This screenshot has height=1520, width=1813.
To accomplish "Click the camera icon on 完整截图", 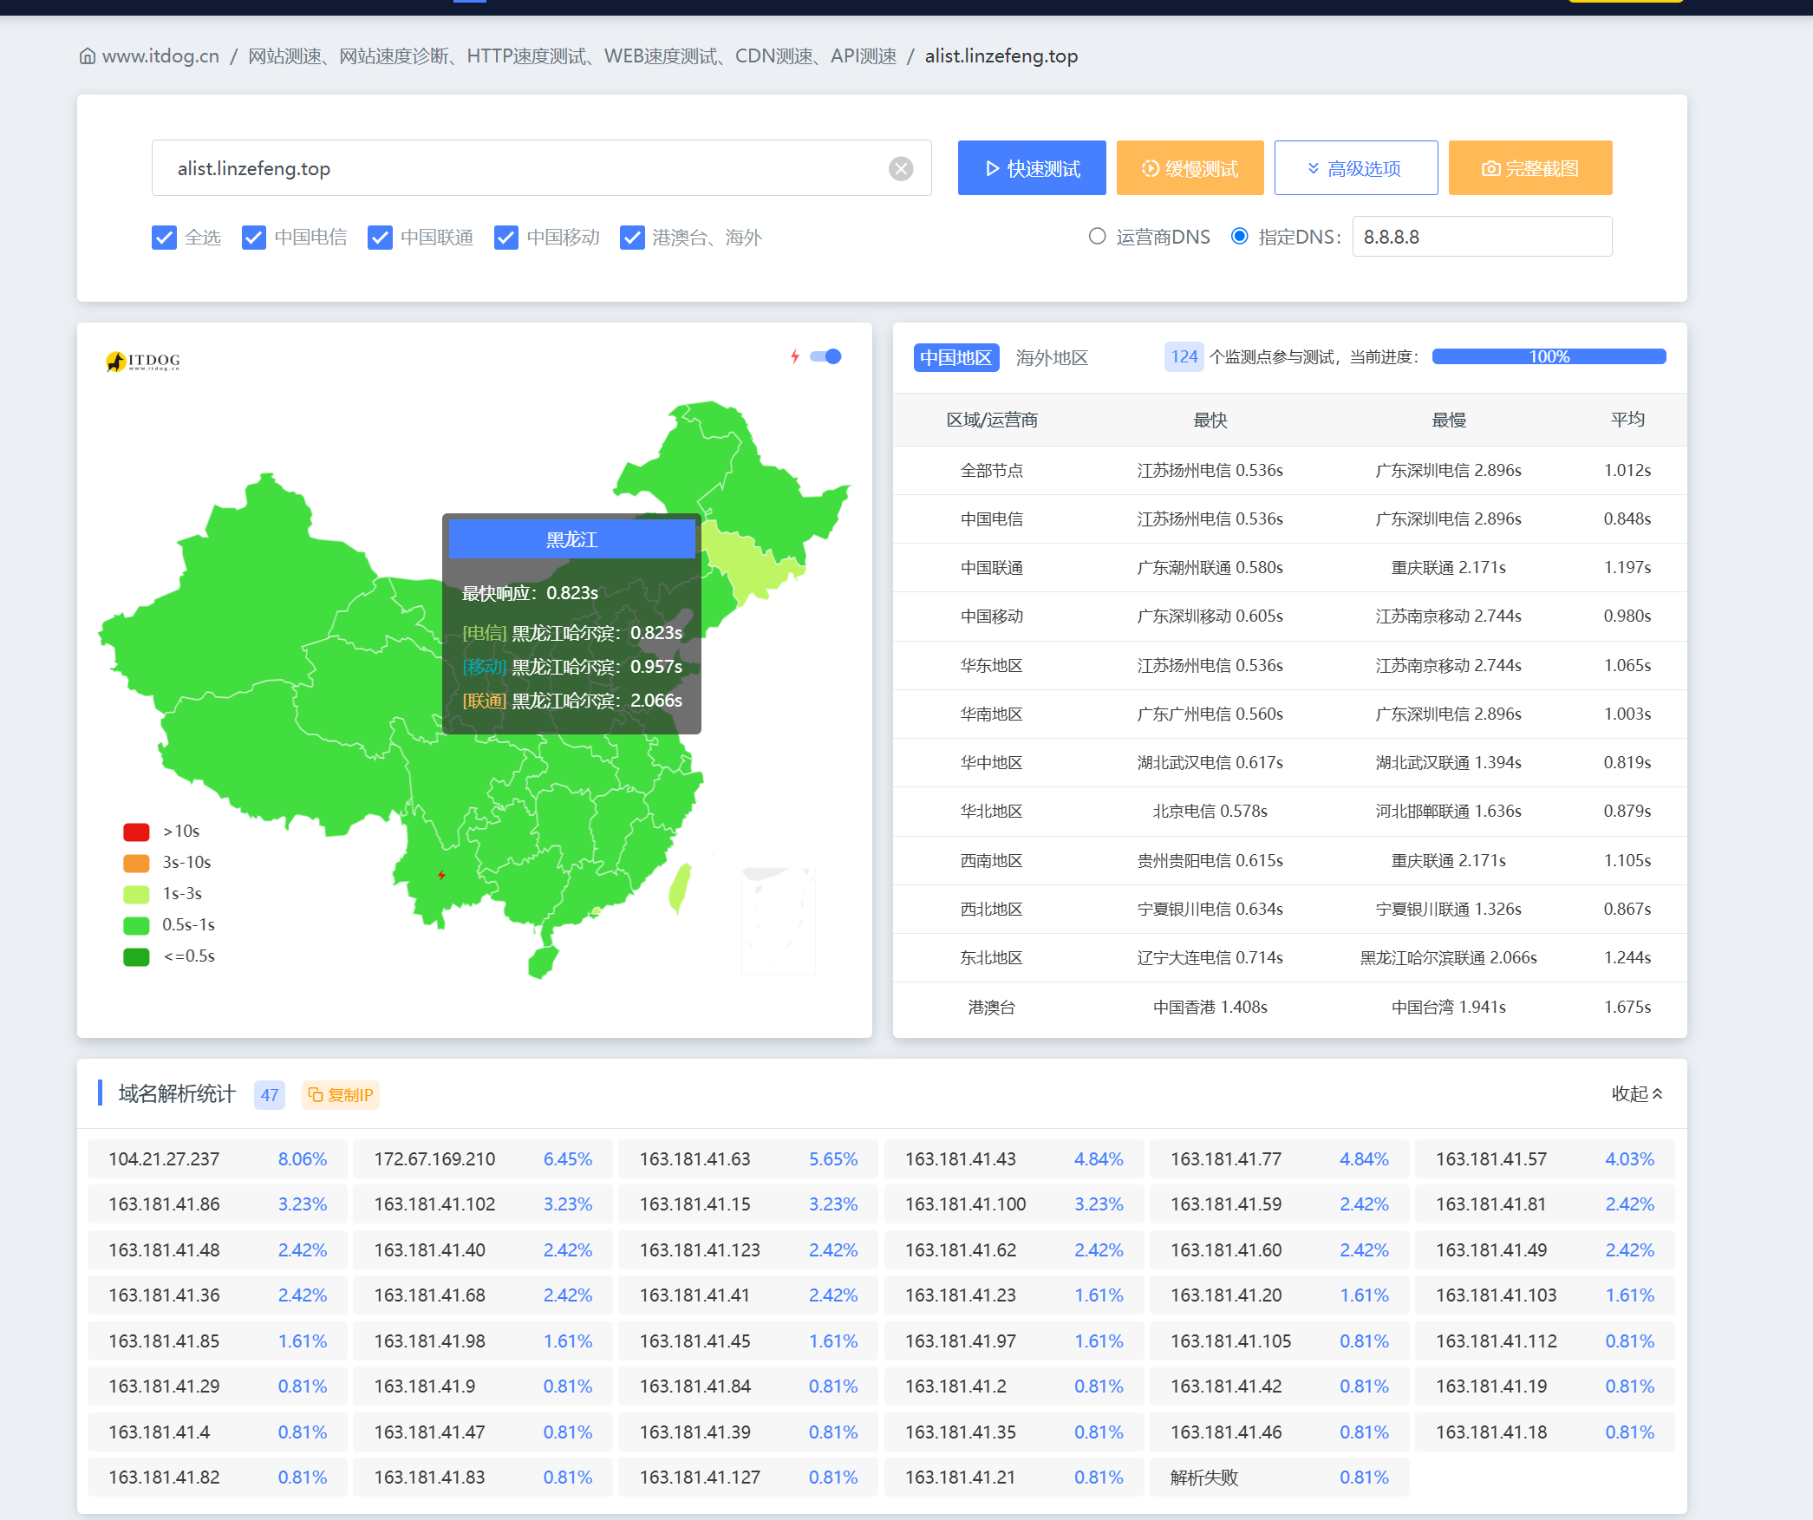I will coord(1491,168).
